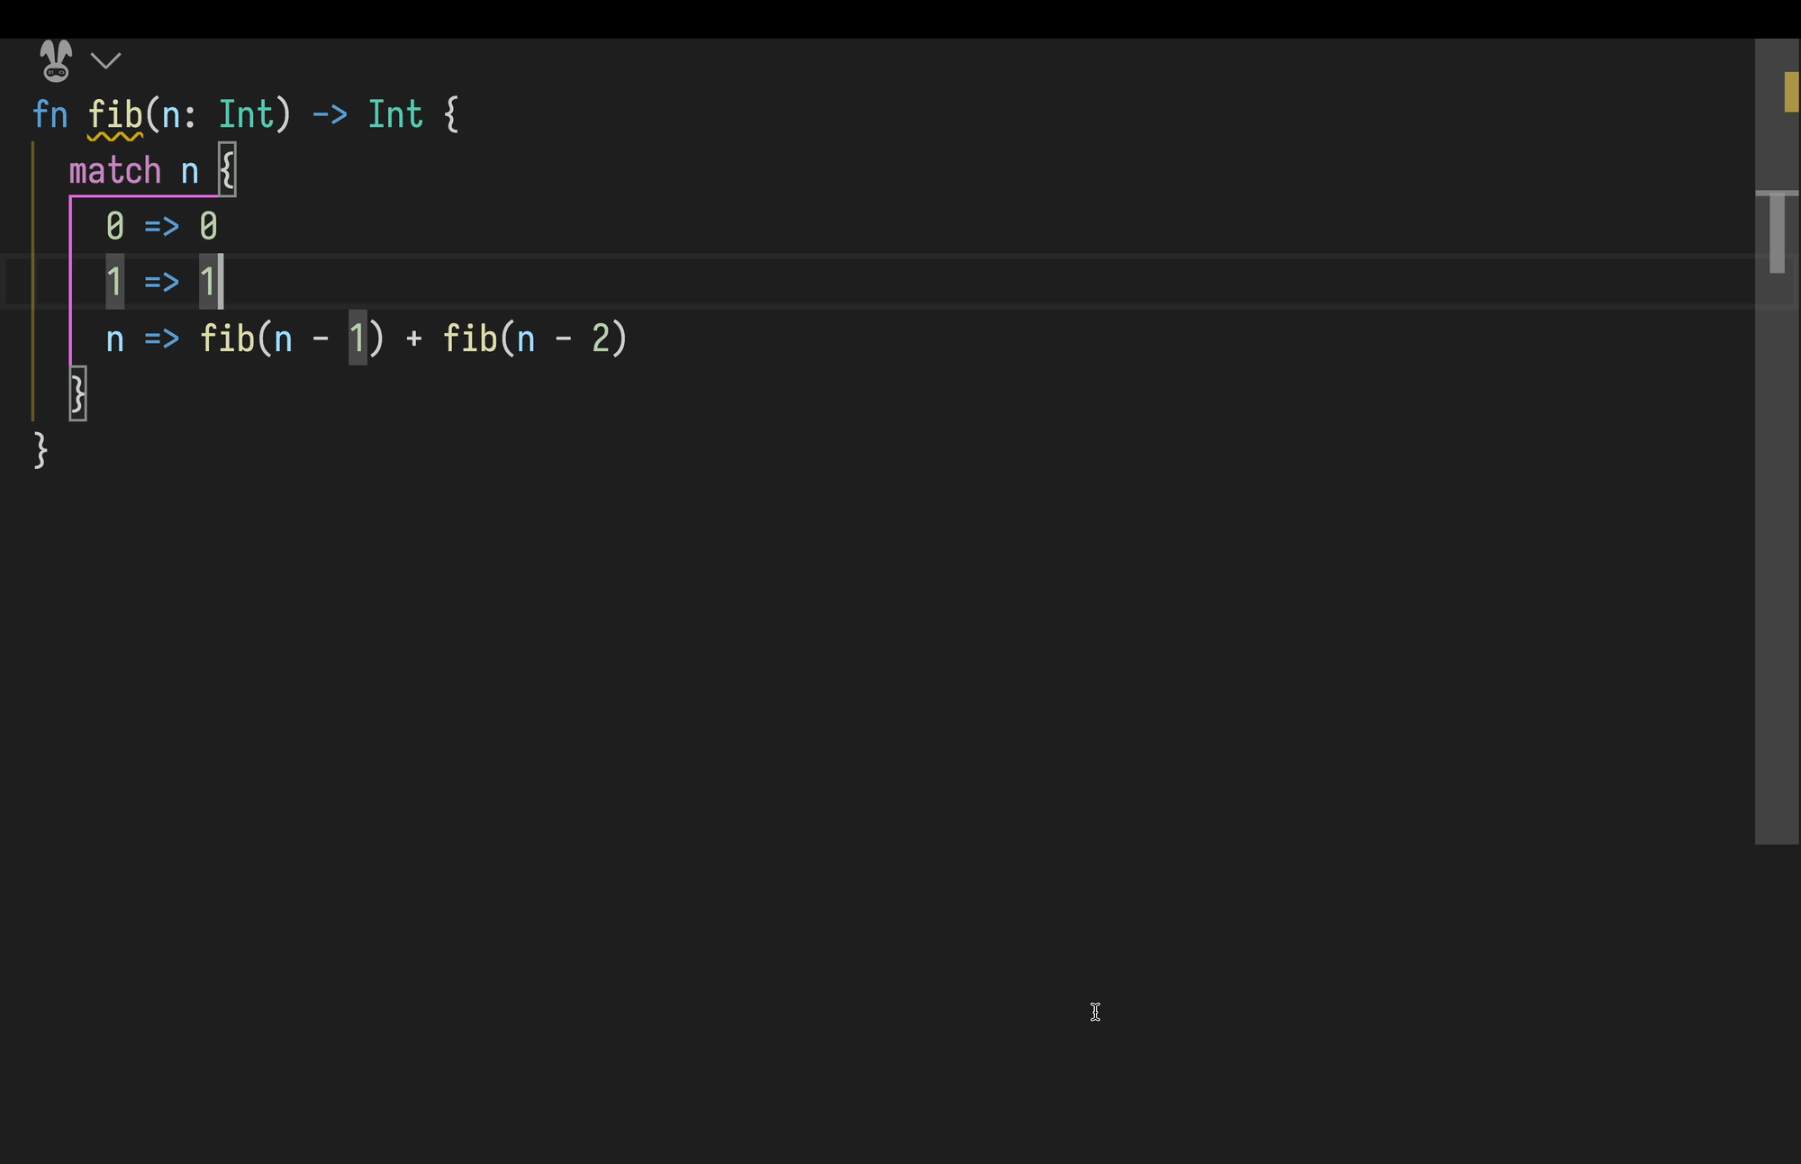
Task: Click the match keyword
Action: pyautogui.click(x=114, y=170)
